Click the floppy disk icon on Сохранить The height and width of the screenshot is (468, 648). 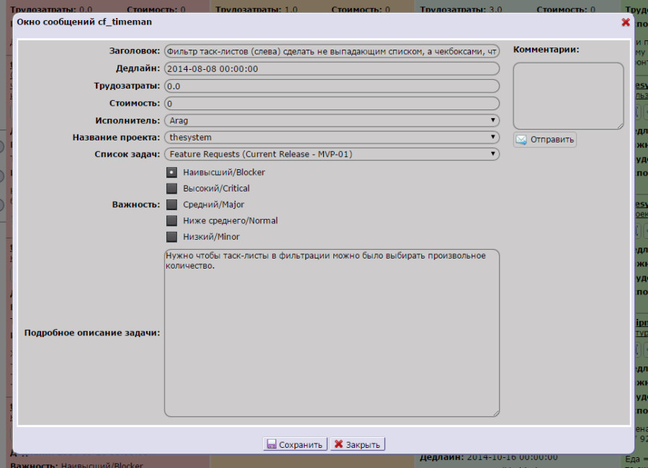(271, 444)
